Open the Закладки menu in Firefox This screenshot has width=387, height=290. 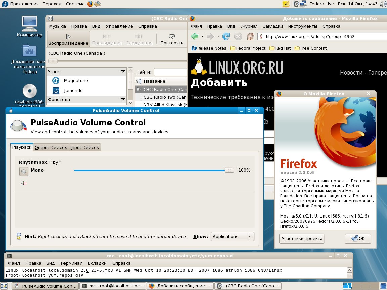(x=273, y=26)
